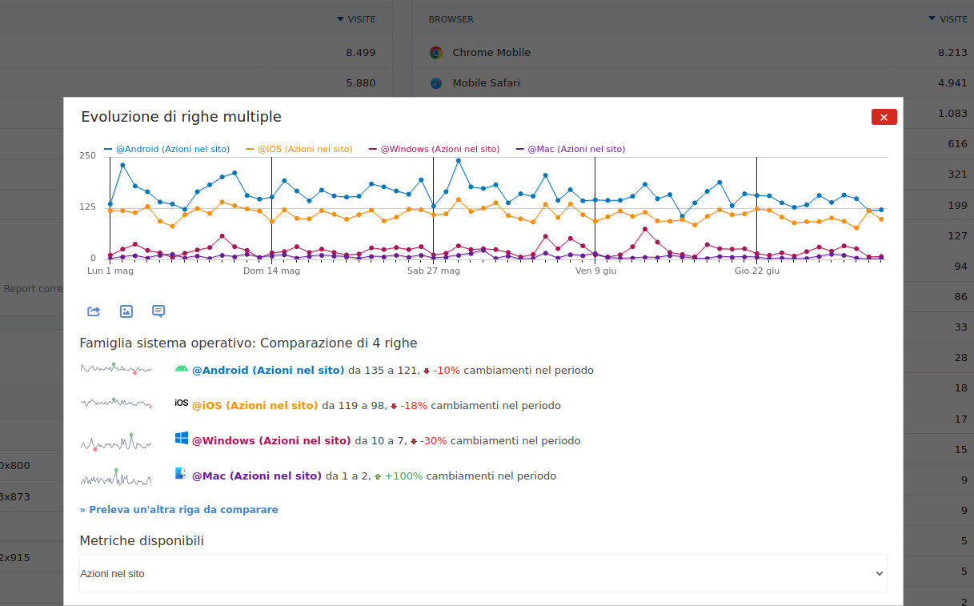Viewport: 974px width, 606px height.
Task: Open the annotations speech-bubble icon
Action: tap(158, 311)
